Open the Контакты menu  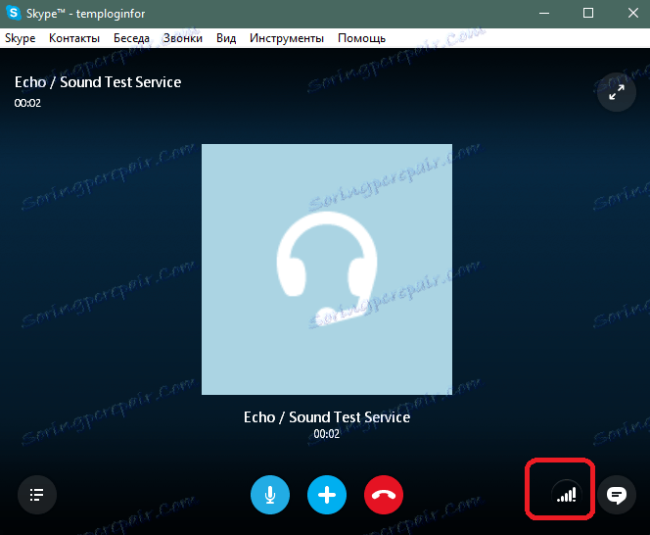coord(74,38)
